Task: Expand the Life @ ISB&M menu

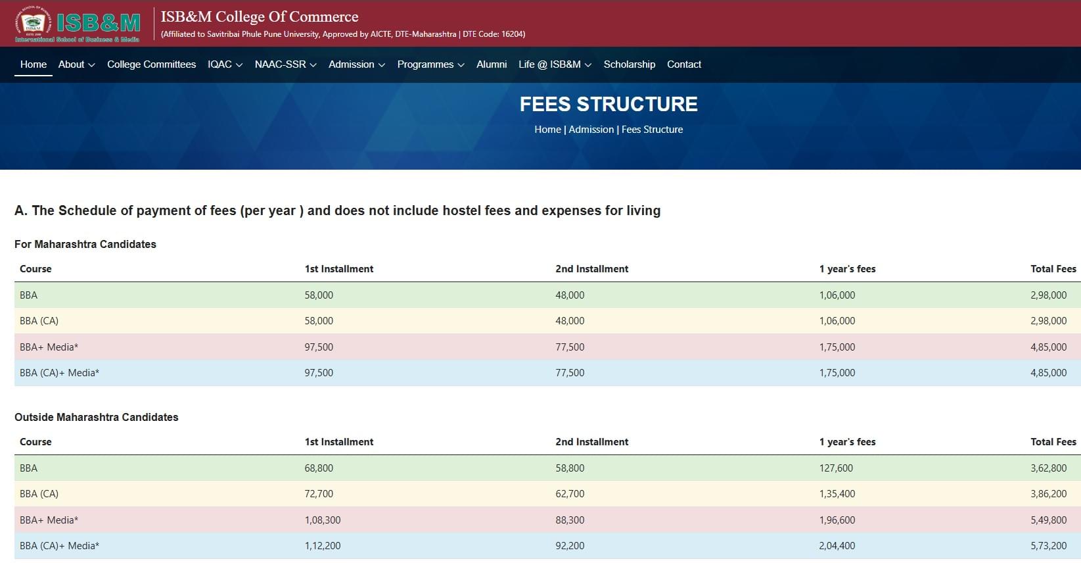Action: [x=555, y=64]
